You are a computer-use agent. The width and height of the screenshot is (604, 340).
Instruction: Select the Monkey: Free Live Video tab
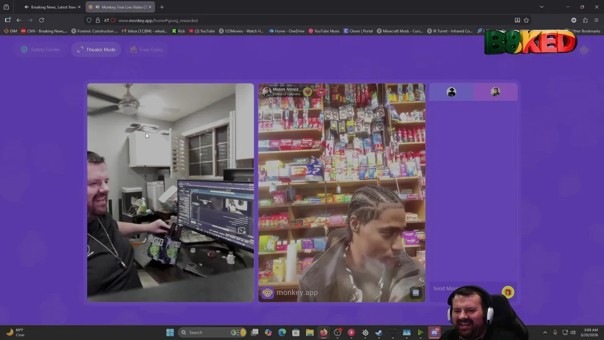pos(120,7)
